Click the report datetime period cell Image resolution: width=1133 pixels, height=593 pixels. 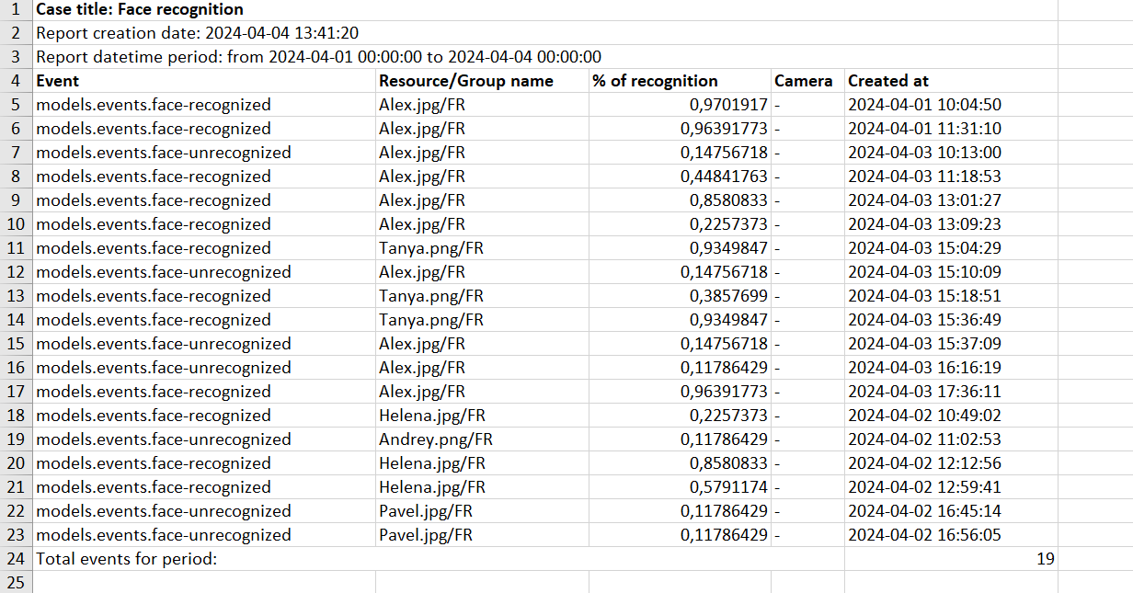coord(318,57)
